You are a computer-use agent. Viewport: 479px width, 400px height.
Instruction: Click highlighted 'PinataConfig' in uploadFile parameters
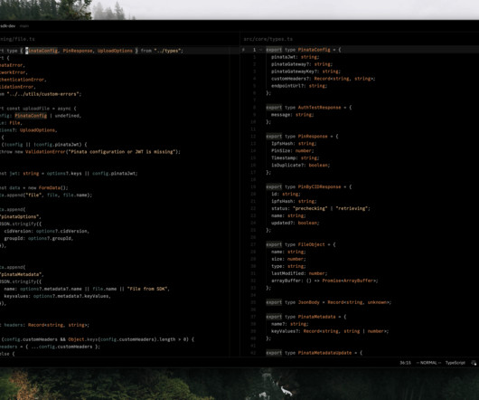(31, 116)
